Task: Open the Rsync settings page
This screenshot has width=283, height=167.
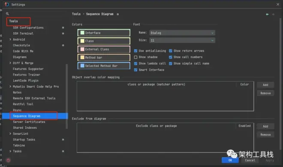Action: click(x=17, y=110)
